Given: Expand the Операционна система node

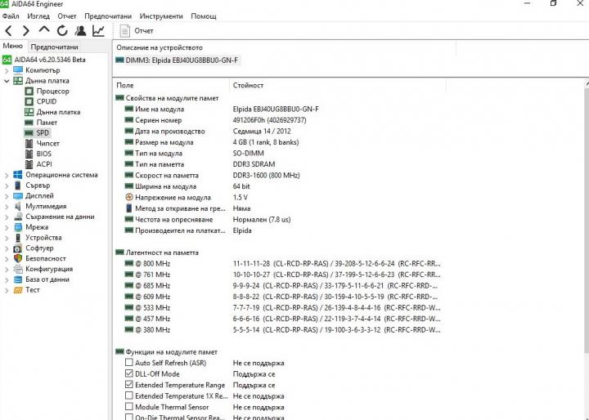Looking at the screenshot, I should [7, 176].
